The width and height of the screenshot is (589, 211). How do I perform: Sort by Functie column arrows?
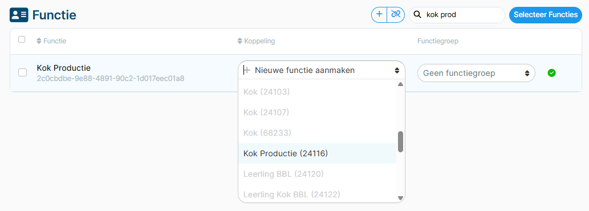pyautogui.click(x=39, y=41)
